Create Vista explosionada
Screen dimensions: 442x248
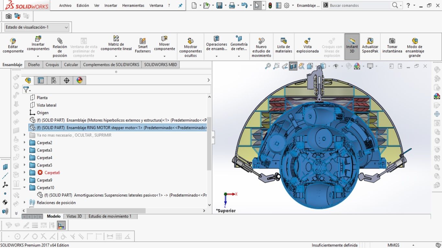pyautogui.click(x=307, y=45)
